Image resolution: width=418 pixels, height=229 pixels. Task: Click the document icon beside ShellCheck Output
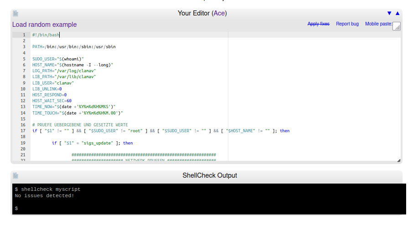15,175
